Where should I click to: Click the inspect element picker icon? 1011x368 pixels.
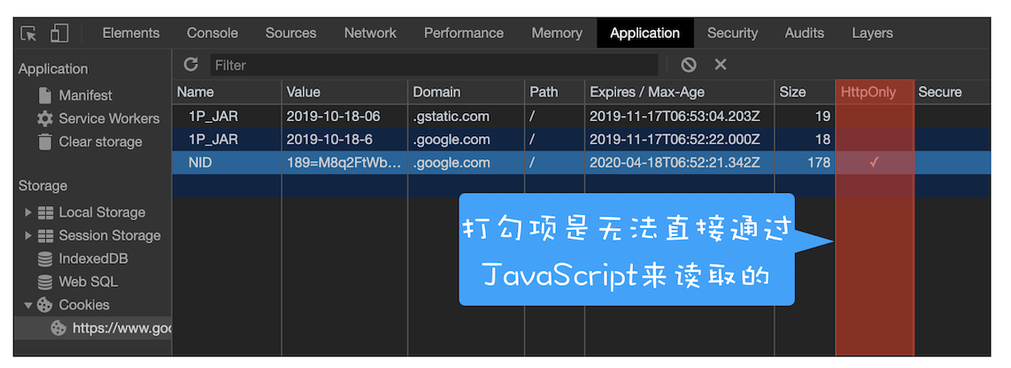[29, 34]
